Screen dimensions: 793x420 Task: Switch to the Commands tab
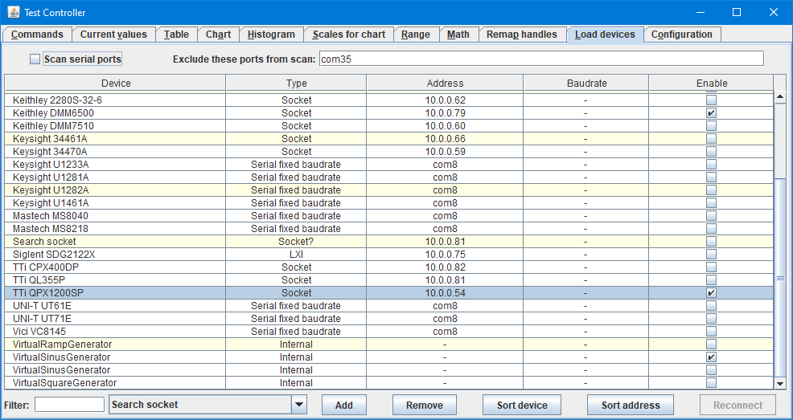click(x=37, y=35)
